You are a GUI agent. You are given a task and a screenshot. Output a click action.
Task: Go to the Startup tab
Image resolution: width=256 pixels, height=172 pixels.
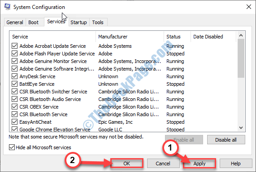tap(78, 22)
